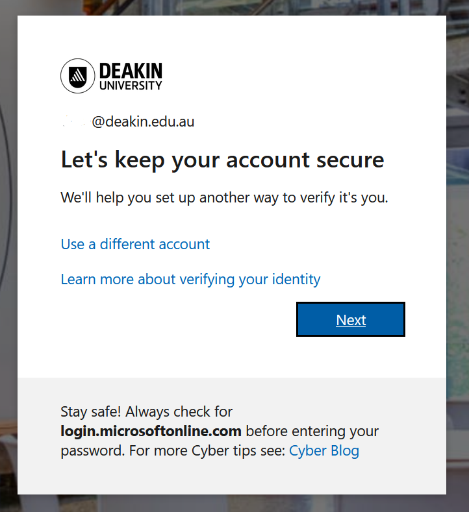Click the 'We'll help you set up' description

[x=225, y=197]
